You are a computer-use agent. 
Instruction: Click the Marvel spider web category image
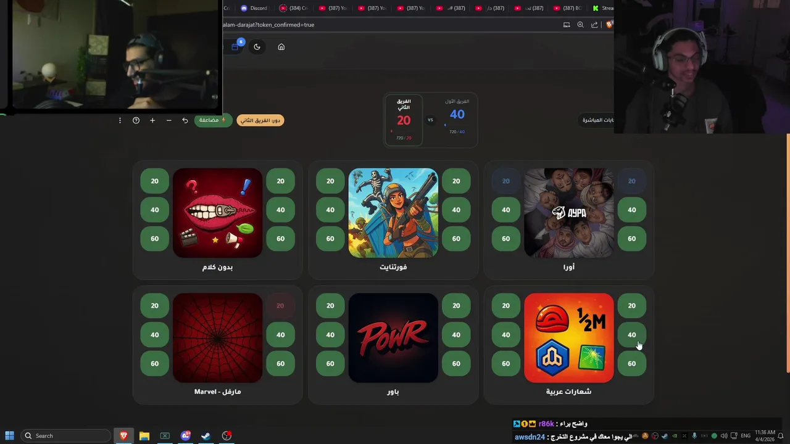[x=218, y=337]
